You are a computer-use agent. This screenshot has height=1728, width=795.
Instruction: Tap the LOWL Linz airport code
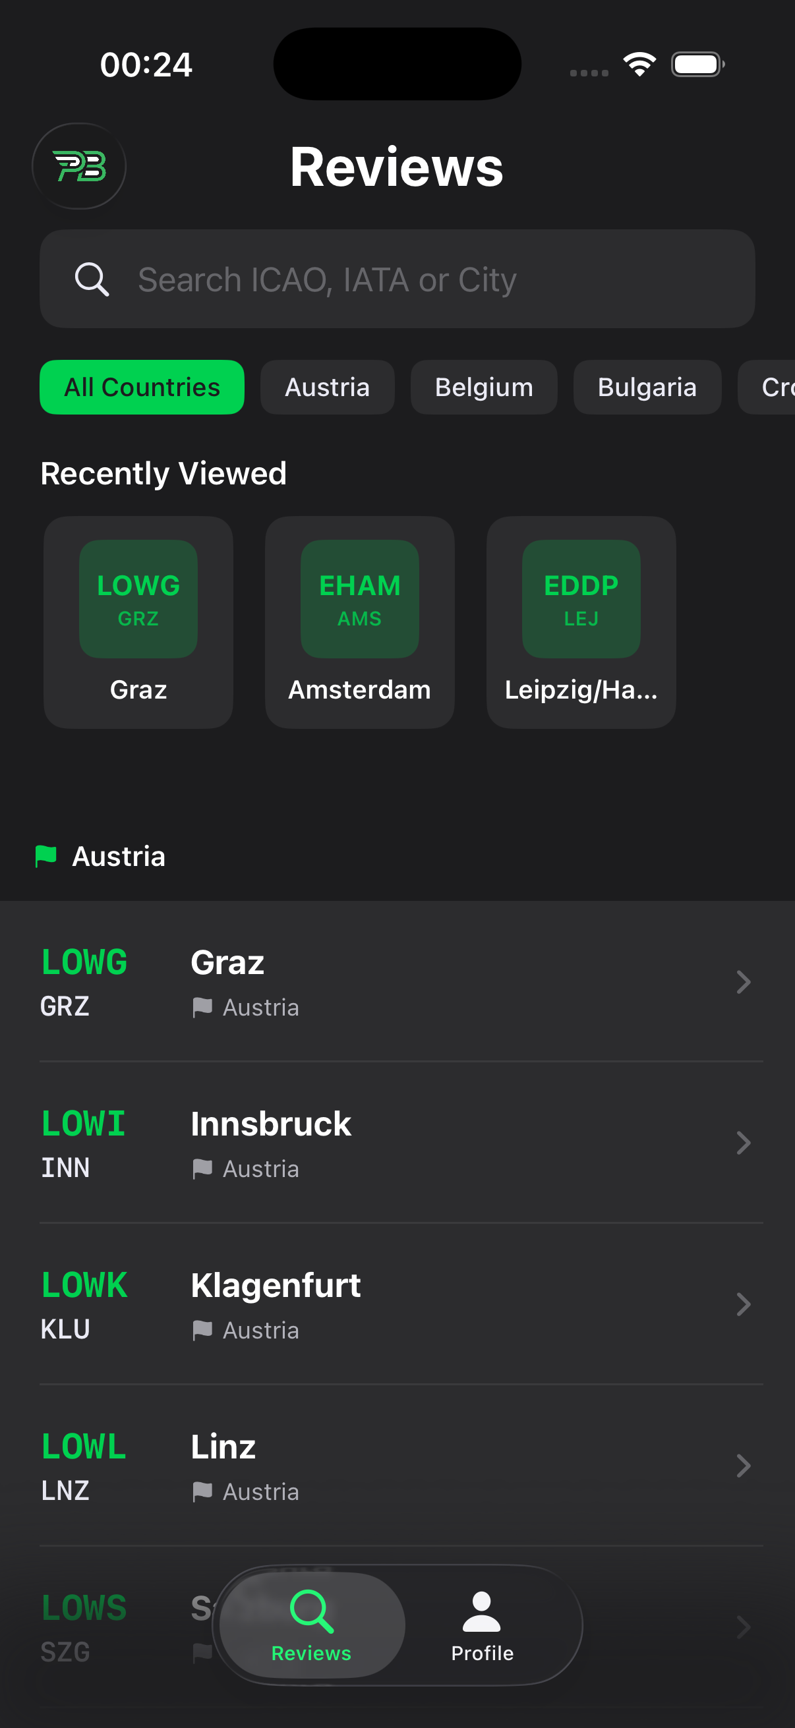(84, 1447)
